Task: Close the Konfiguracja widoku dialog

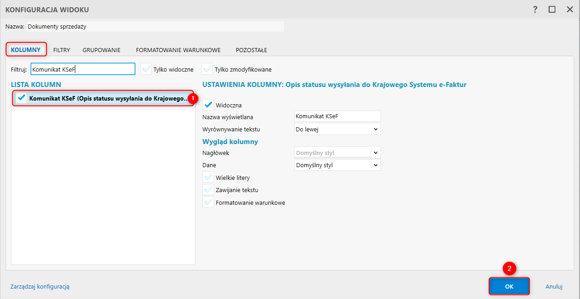Action: coord(569,10)
